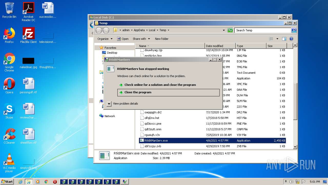The height and width of the screenshot is (185, 328).
Task: Click the green arrow beside Close the program
Action: [x=121, y=92]
